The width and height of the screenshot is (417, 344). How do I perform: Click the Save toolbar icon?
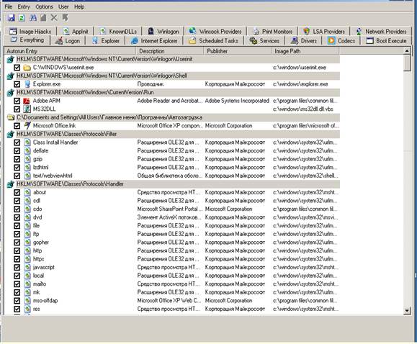point(12,18)
